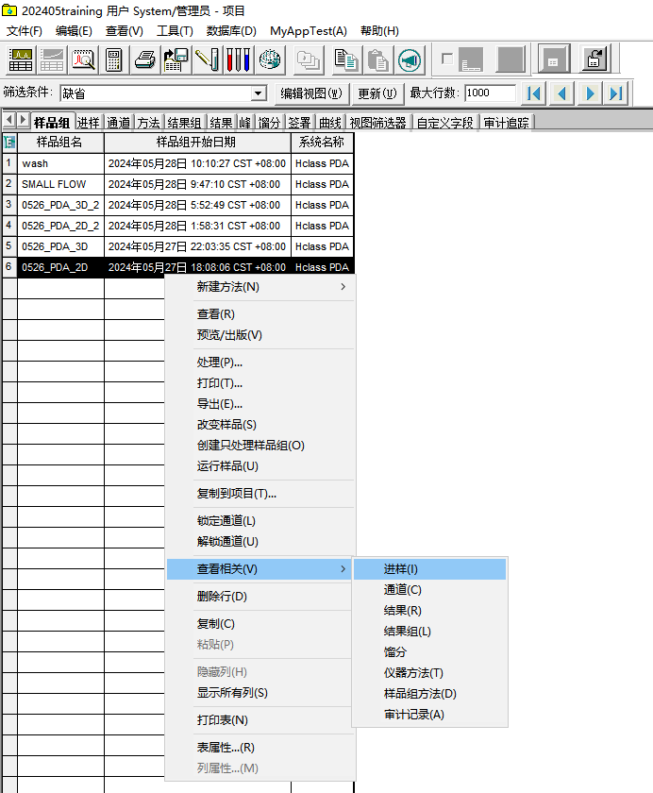Jump to first record navigation arrow
The image size is (653, 793).
coord(534,93)
